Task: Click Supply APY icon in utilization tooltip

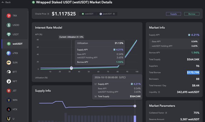Action: [114, 50]
